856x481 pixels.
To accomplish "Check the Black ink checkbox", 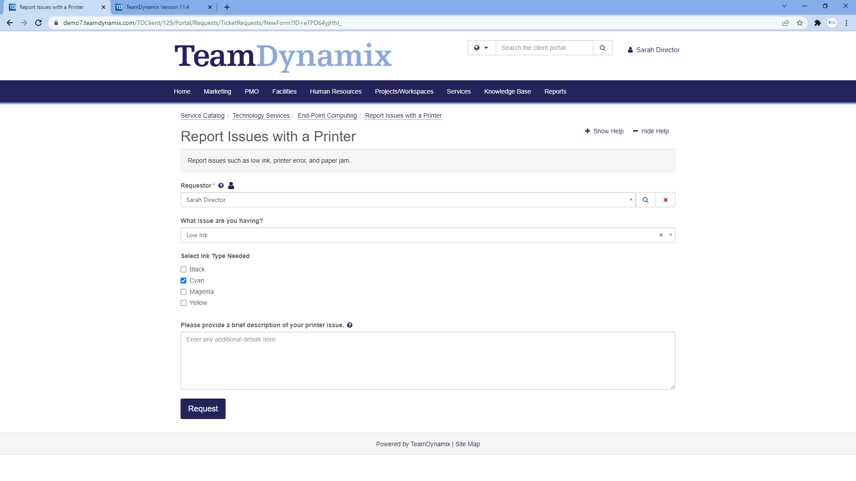I will tap(183, 269).
